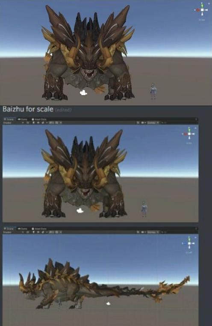Click the green Y axis cone of top gizmo
Image resolution: width=212 pixels, height=326 pixels.
(202, 5)
